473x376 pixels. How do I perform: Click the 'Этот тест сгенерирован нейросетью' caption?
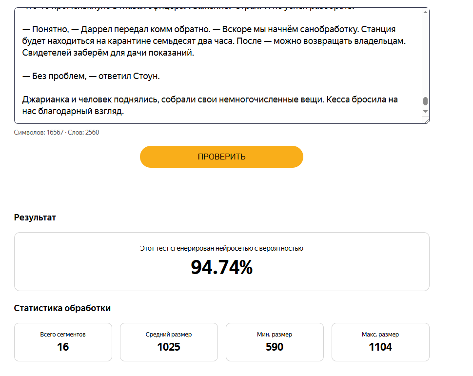pyautogui.click(x=221, y=248)
